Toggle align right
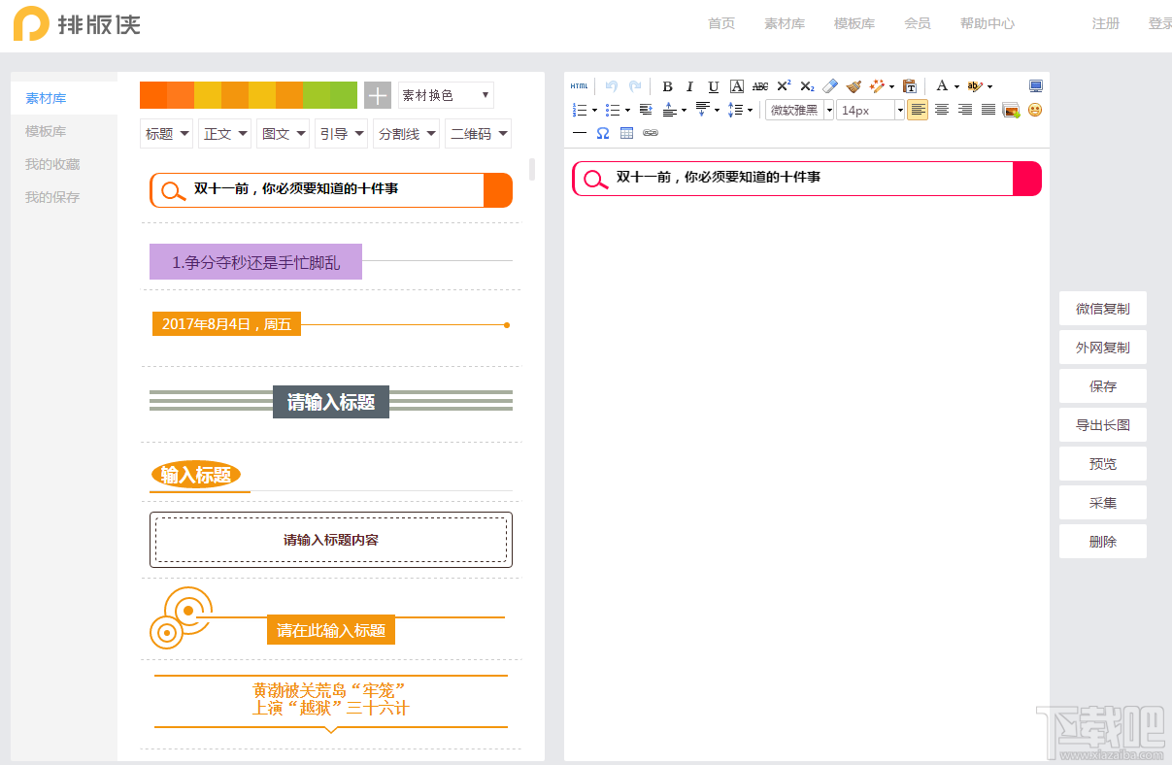This screenshot has width=1172, height=765. pos(965,110)
